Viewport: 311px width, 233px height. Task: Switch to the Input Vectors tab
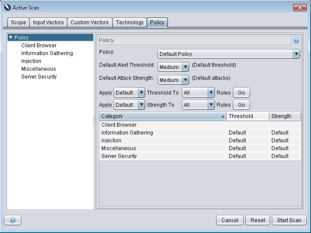coord(48,22)
